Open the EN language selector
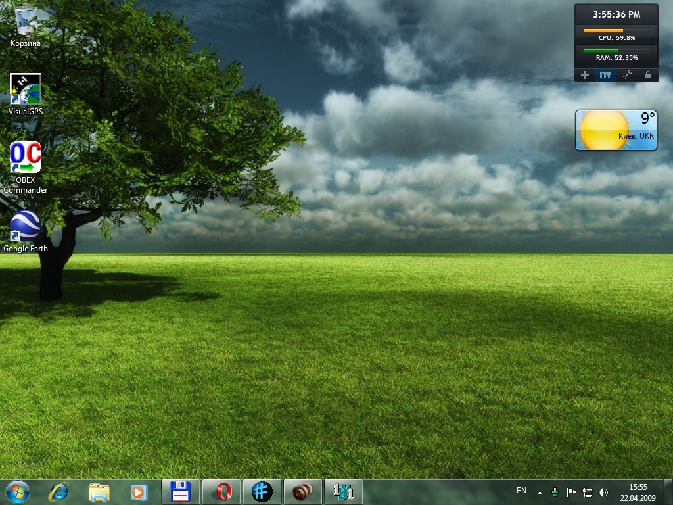The height and width of the screenshot is (505, 673). 521,491
